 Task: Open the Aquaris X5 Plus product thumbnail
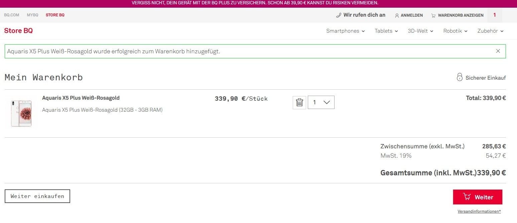click(x=21, y=113)
